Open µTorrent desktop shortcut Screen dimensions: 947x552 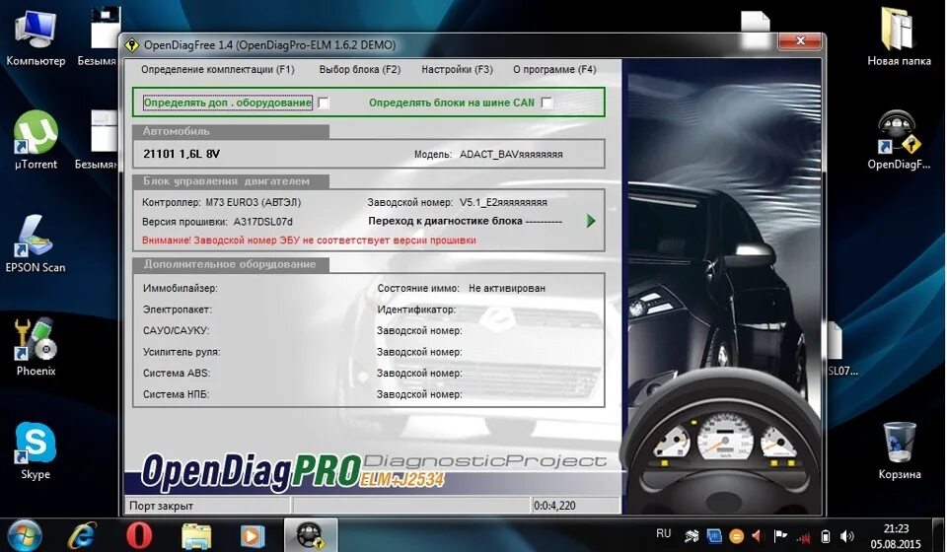36,140
